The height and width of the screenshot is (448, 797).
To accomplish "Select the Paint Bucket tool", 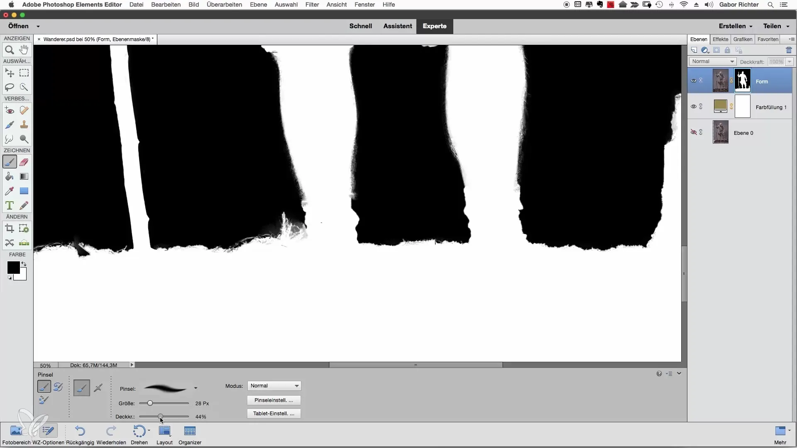I will (9, 177).
